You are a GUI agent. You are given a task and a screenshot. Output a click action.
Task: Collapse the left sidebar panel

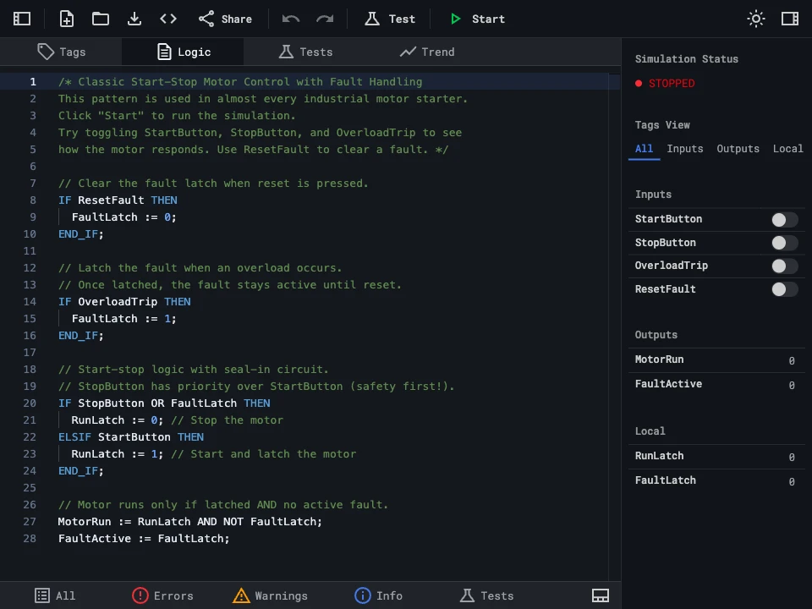[x=22, y=18]
